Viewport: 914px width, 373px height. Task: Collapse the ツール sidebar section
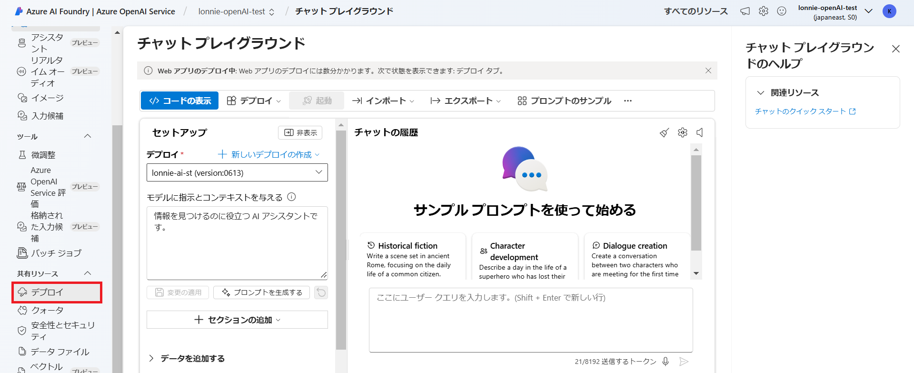pos(88,136)
